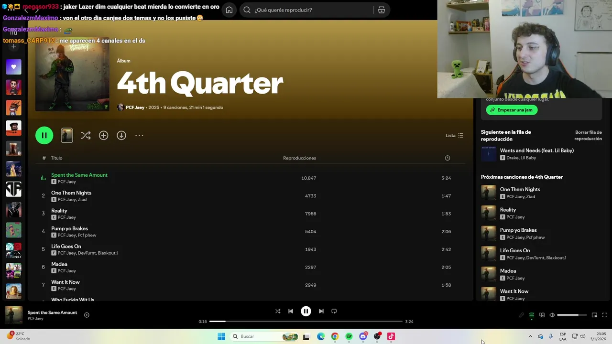Play the Reality track in album list
612x344 pixels.
pos(59,211)
